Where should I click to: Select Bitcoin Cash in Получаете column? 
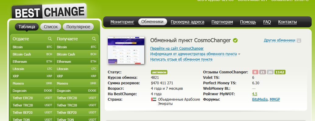[x=76, y=54]
